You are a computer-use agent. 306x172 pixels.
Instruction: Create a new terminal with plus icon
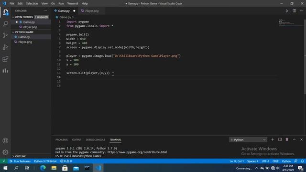click(273, 140)
